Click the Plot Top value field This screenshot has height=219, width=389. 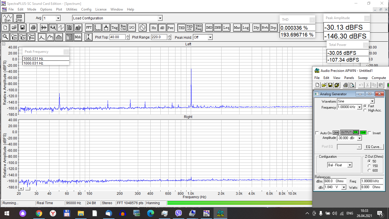pos(118,37)
